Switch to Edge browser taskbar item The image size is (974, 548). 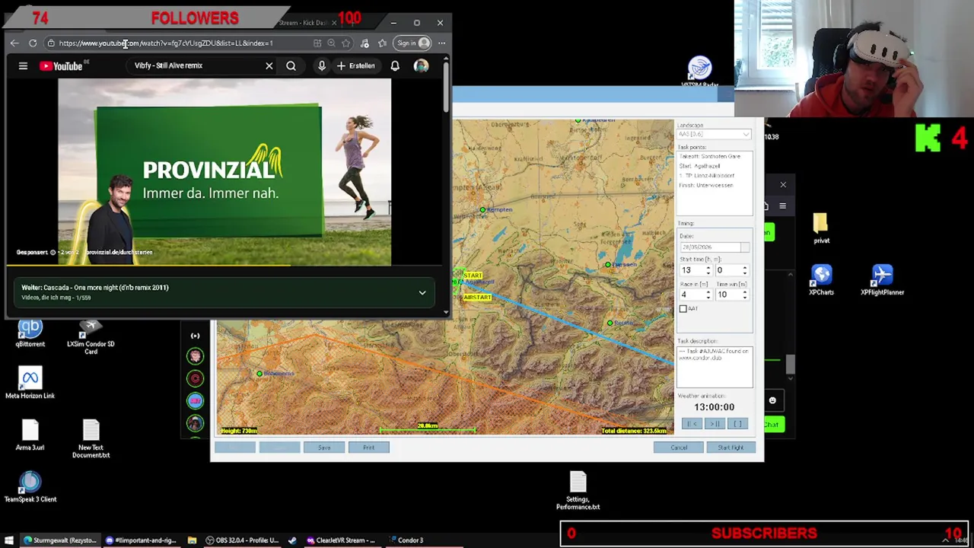pos(60,540)
